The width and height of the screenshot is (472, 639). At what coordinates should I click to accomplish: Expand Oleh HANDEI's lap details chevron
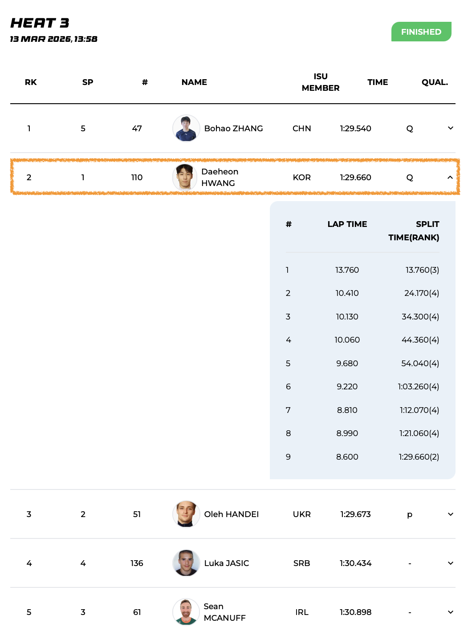coord(450,514)
